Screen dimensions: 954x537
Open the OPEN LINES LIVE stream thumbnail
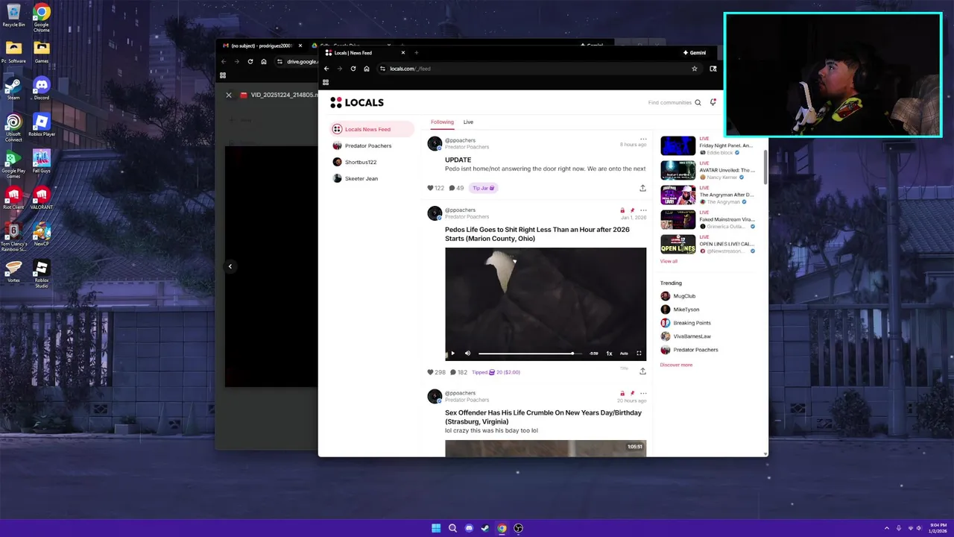point(677,244)
